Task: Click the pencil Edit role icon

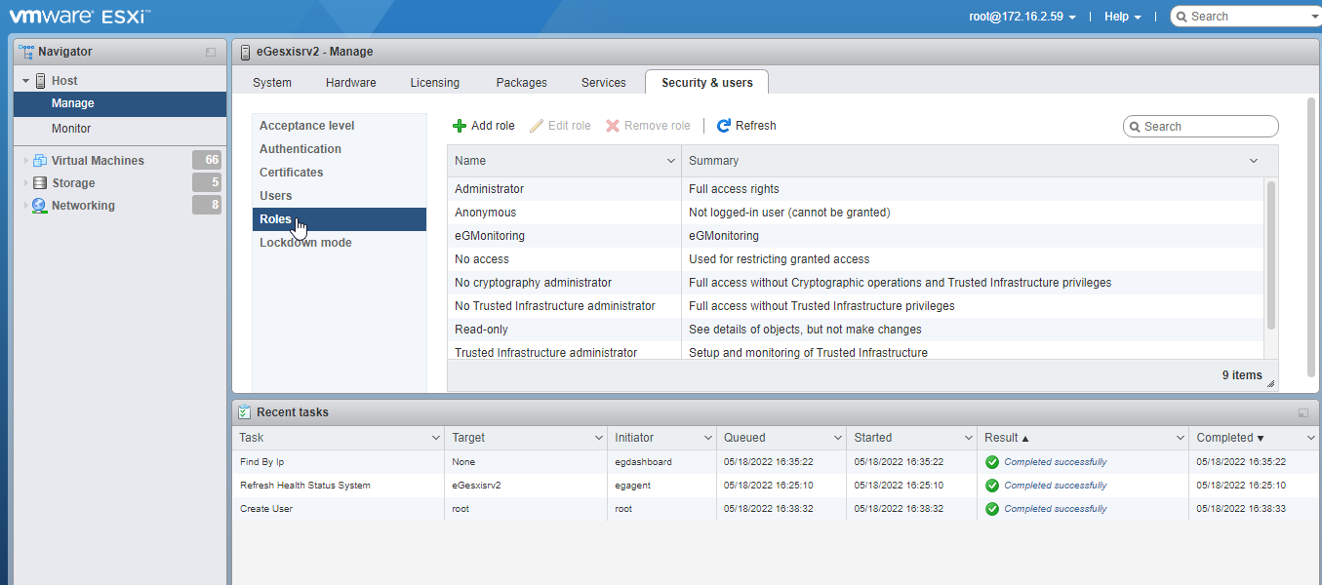Action: 537,126
